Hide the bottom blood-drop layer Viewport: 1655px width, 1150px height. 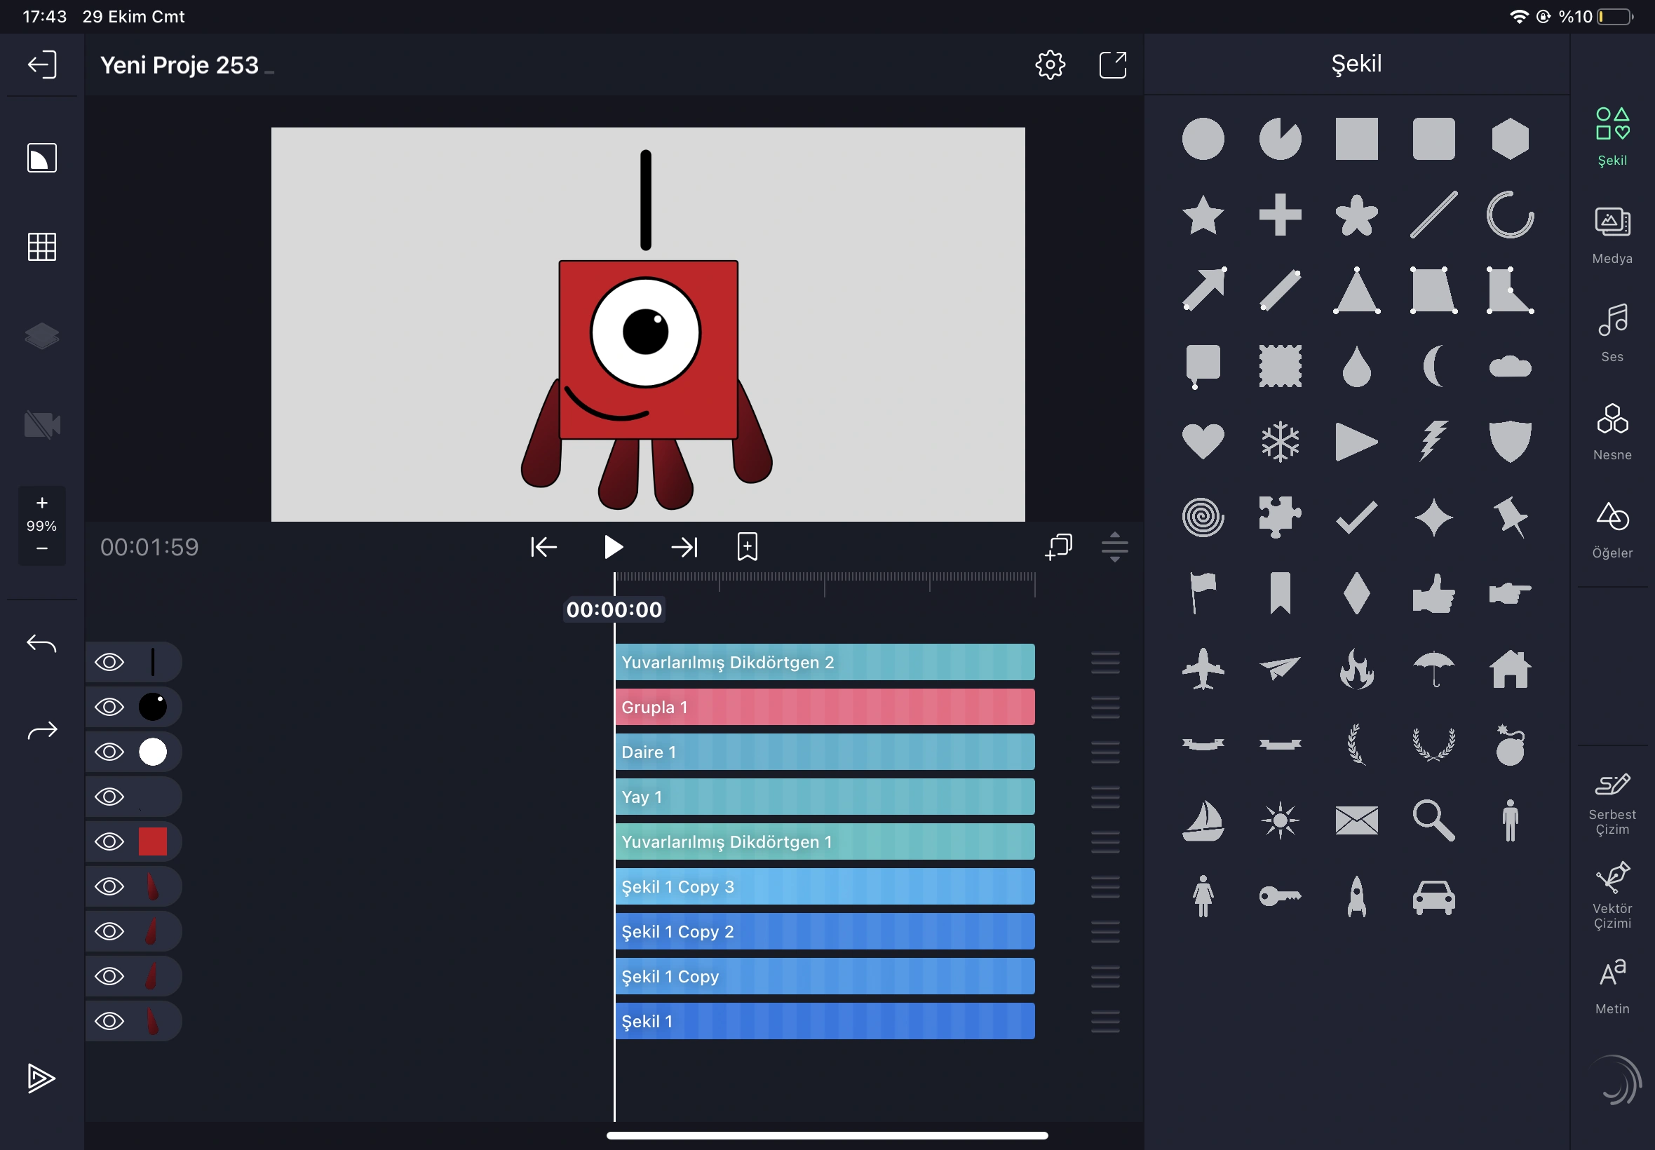109,1020
